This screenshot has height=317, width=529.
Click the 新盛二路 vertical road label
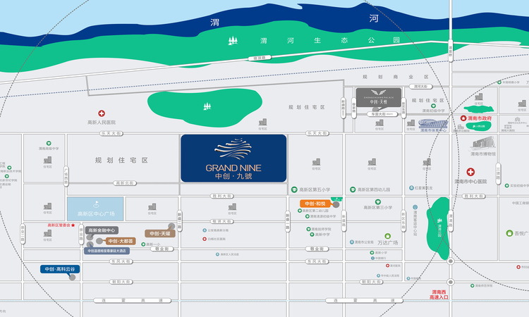179,220
